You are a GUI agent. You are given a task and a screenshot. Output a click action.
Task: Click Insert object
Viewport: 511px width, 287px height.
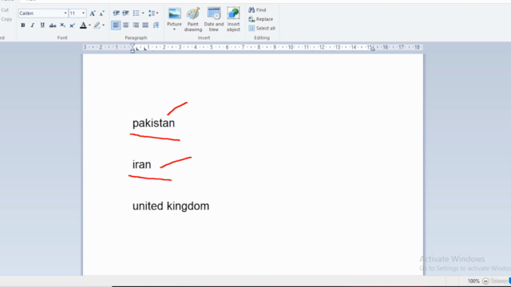pyautogui.click(x=233, y=19)
